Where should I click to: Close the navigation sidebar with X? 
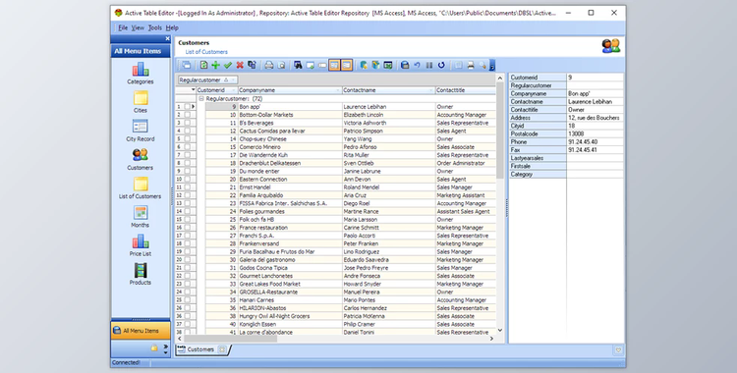click(x=167, y=38)
